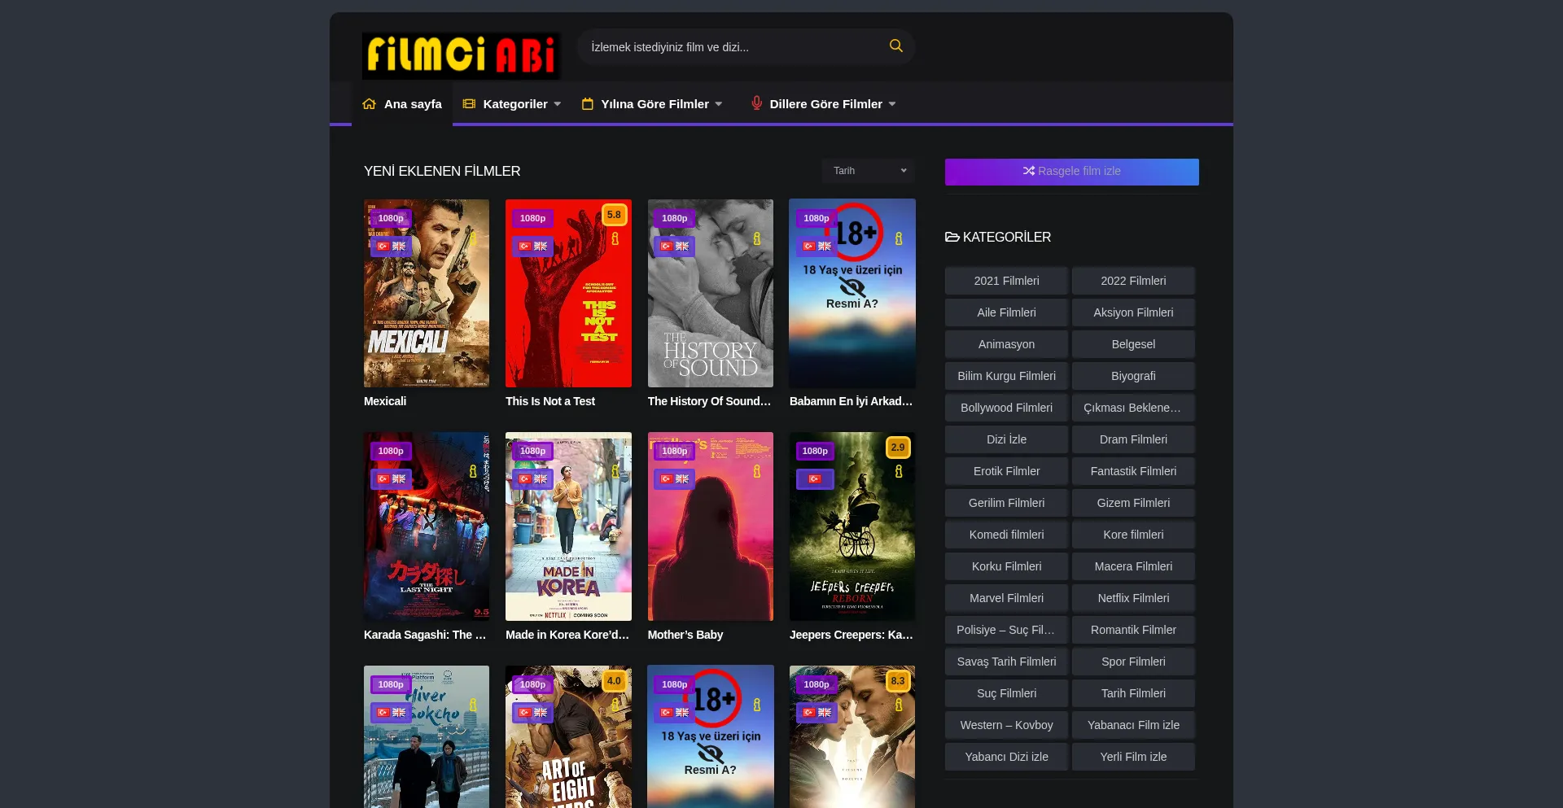
Task: Open Karada Sagashi: The Last Night poster
Action: 427,526
